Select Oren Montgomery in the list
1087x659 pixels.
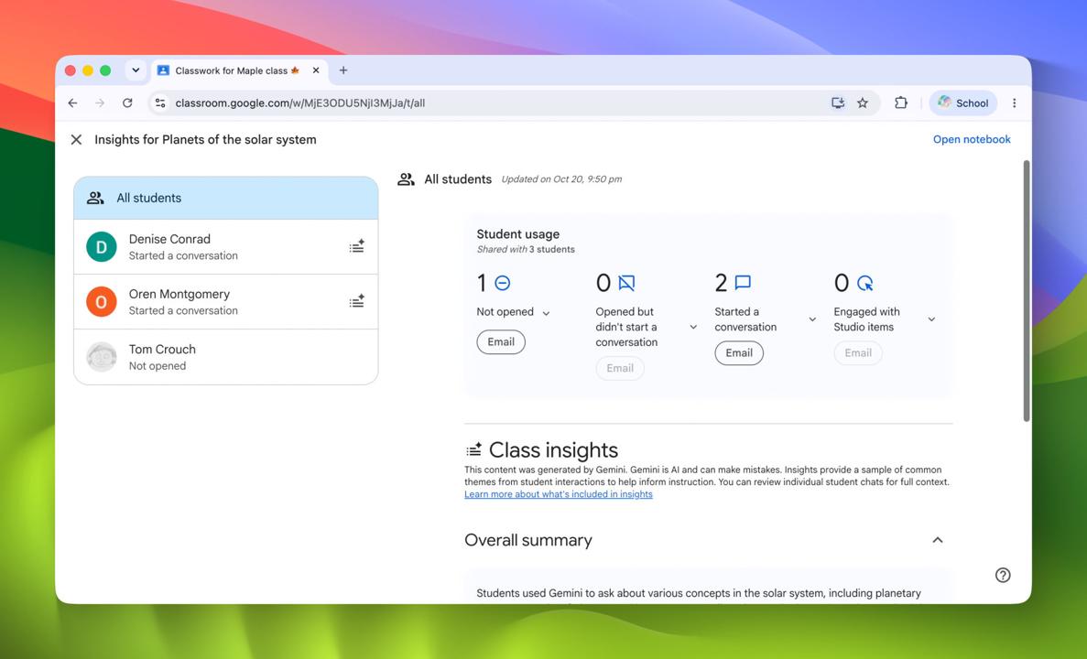pyautogui.click(x=226, y=301)
